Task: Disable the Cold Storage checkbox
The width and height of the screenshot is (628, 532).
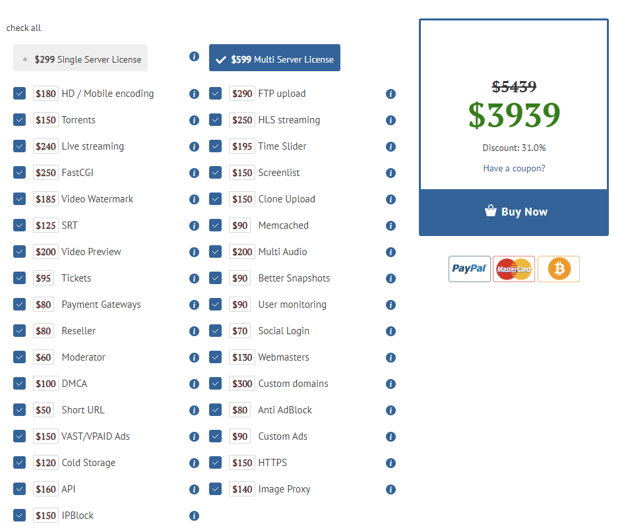Action: tap(19, 463)
